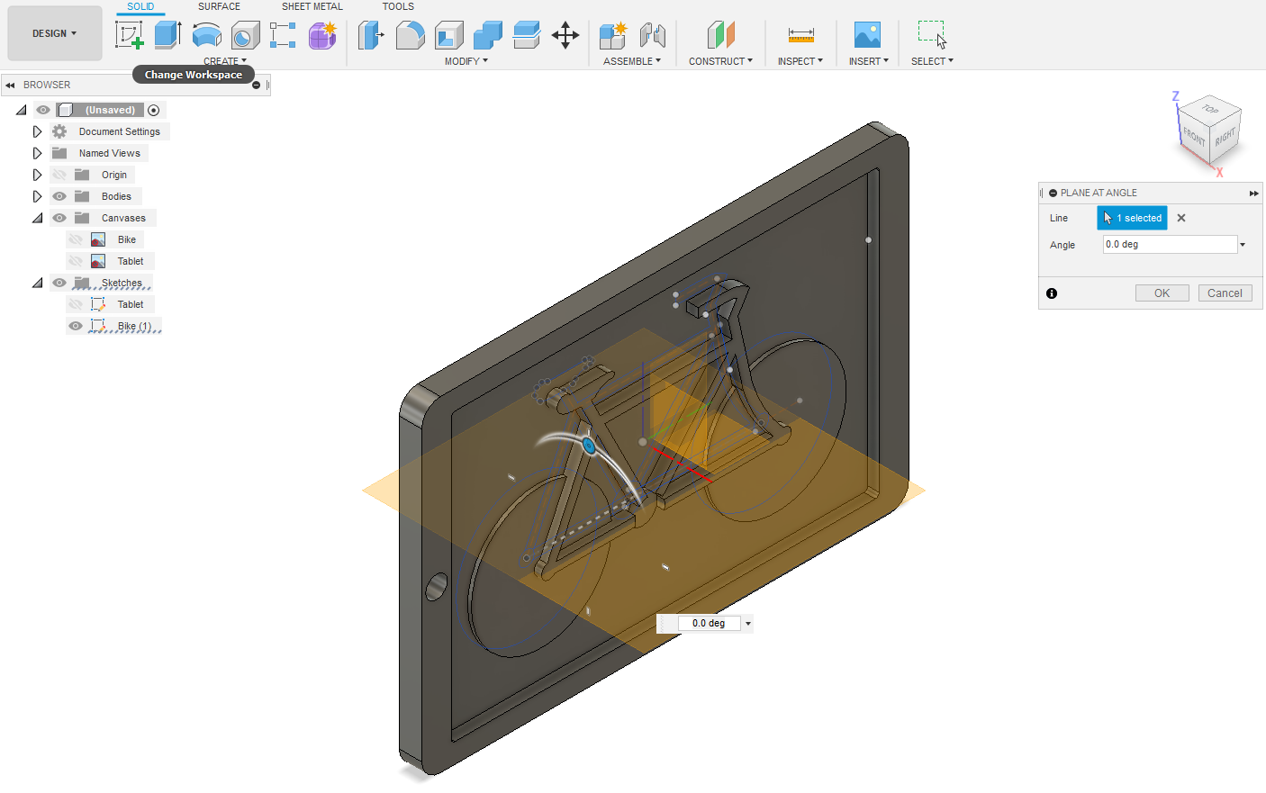Switch to the Sheet Metal tab

[312, 6]
